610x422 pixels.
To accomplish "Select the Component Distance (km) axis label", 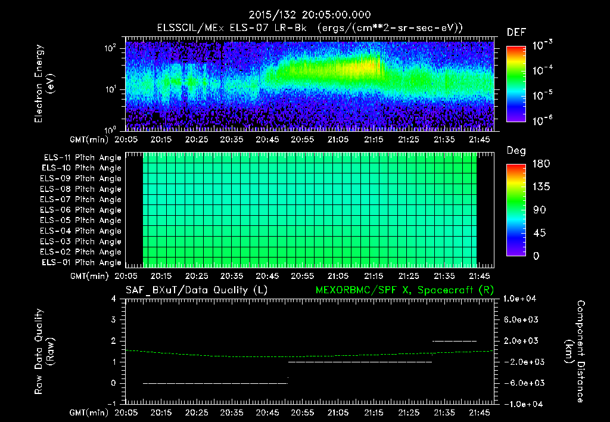I will (x=575, y=352).
